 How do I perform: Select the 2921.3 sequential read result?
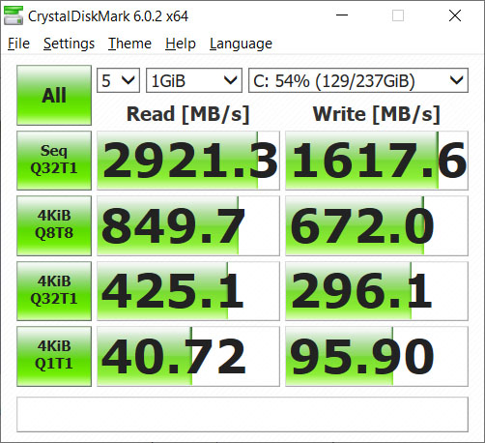pyautogui.click(x=188, y=161)
